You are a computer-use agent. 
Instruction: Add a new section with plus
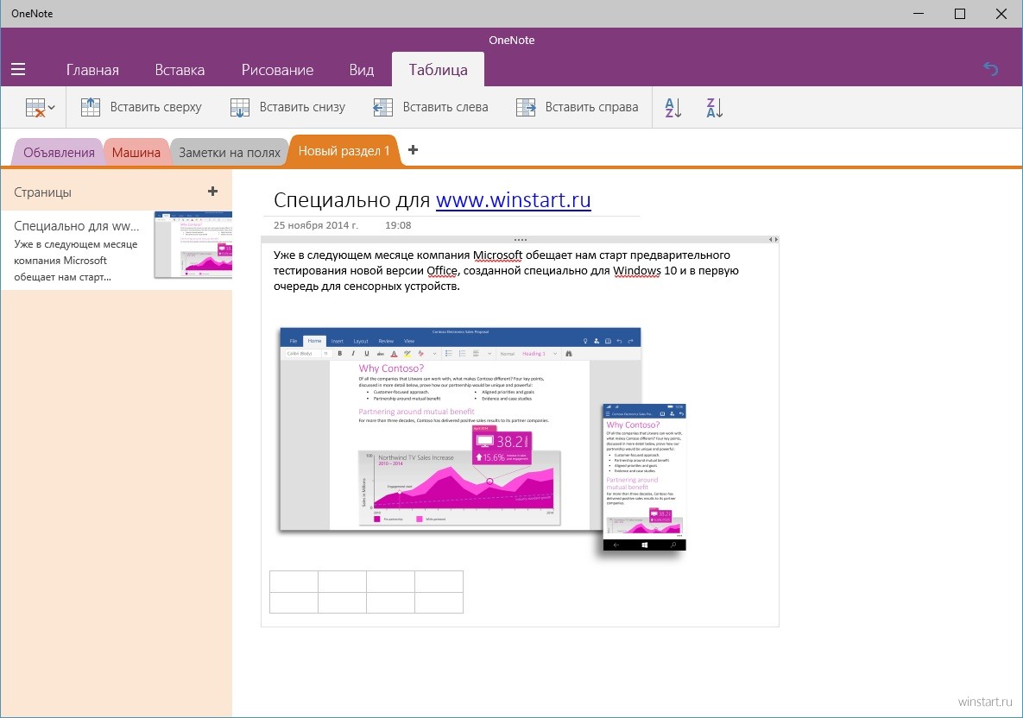(413, 150)
